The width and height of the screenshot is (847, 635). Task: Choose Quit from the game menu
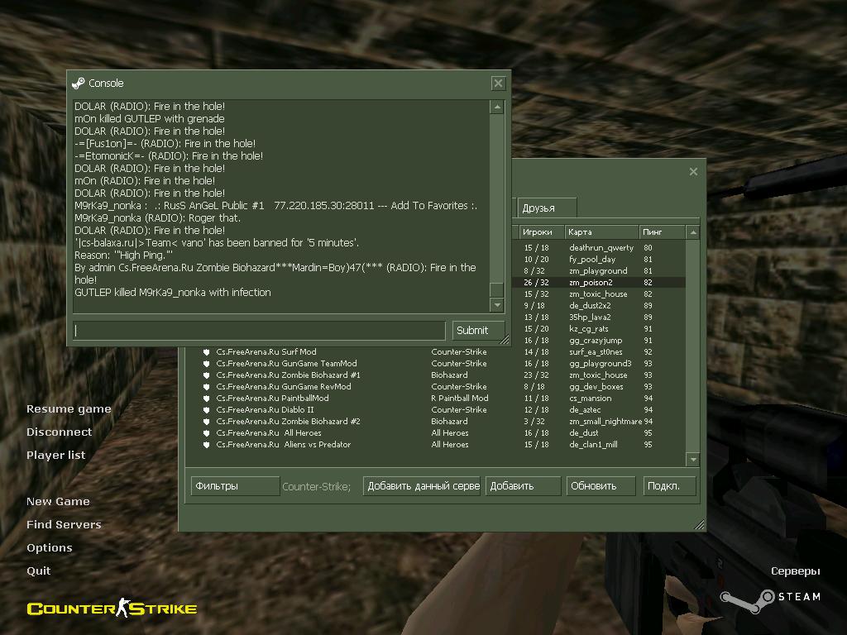pyautogui.click(x=38, y=571)
